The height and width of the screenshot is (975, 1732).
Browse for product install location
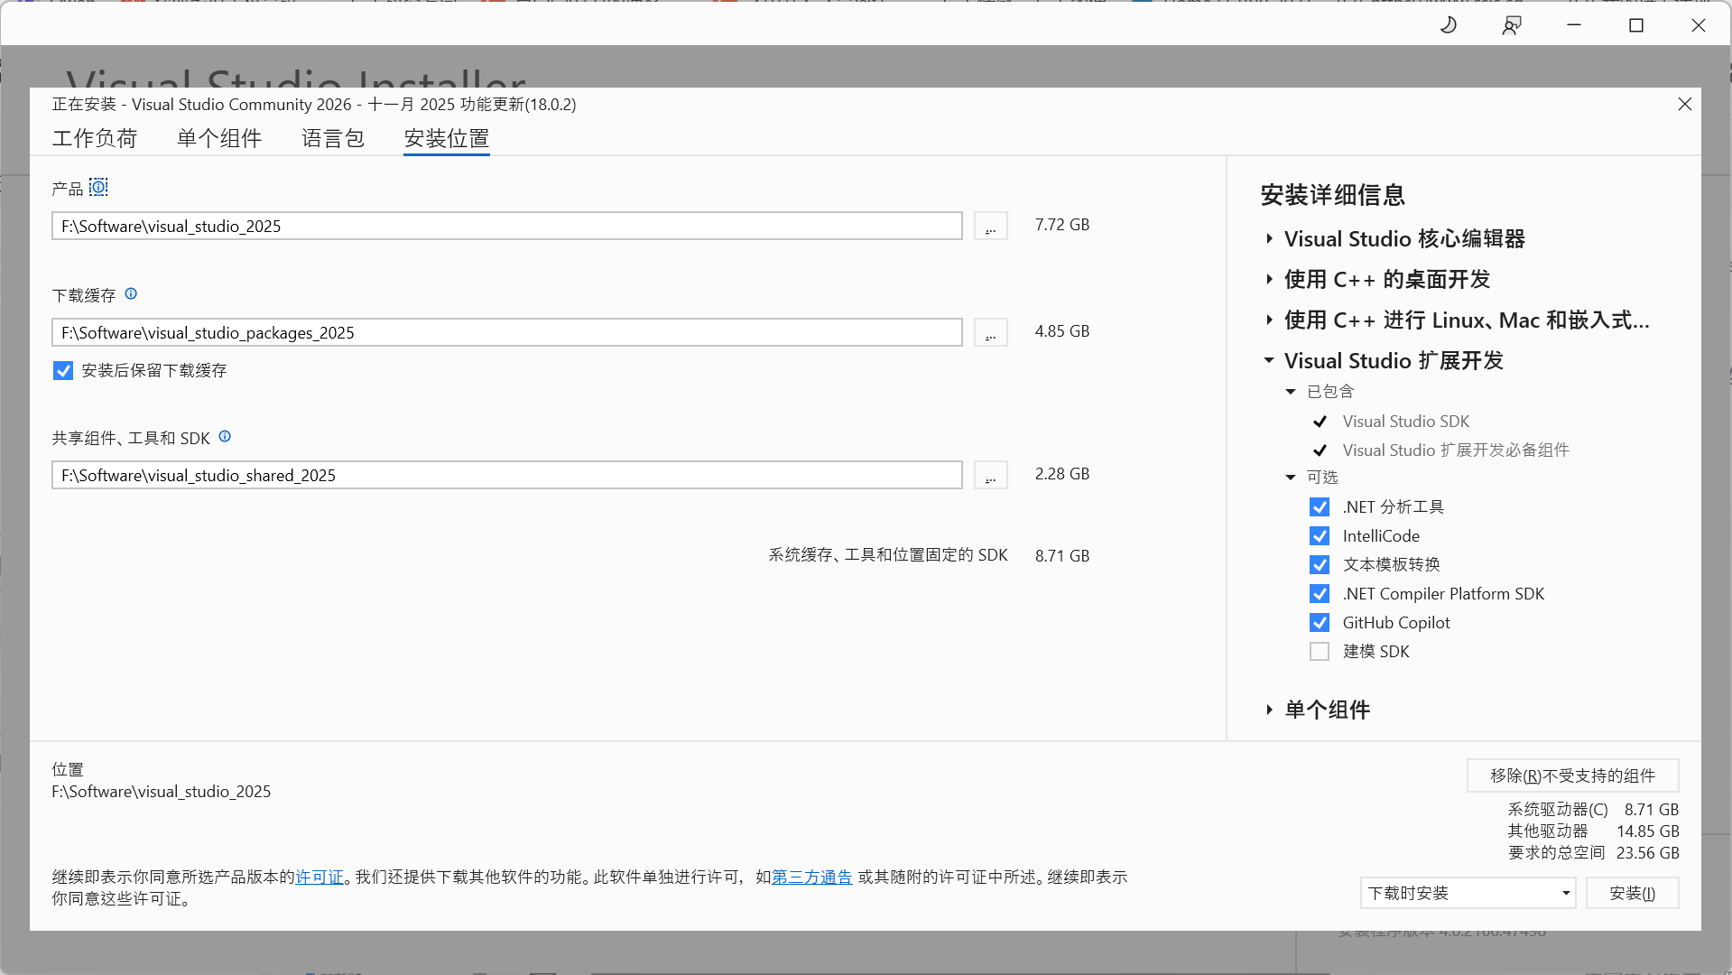[990, 226]
